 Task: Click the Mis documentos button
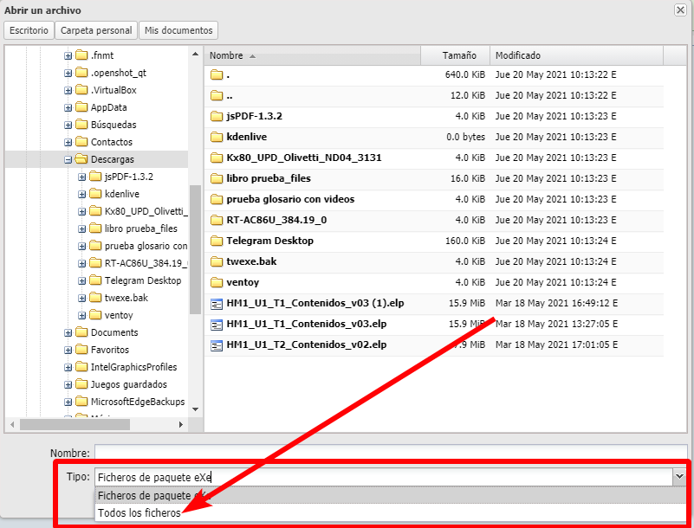click(178, 30)
